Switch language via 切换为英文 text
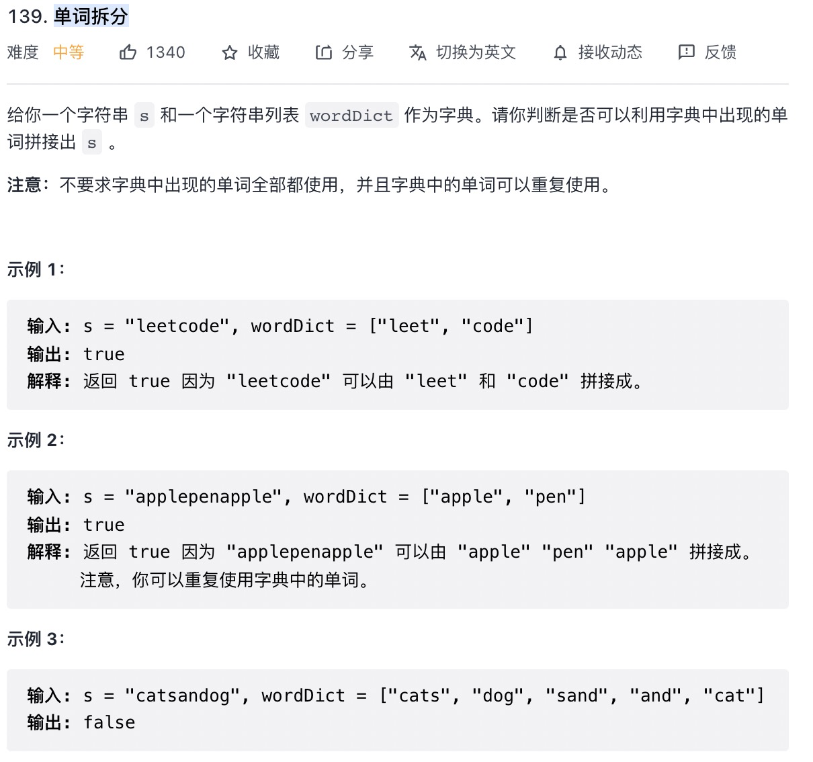 click(x=476, y=52)
